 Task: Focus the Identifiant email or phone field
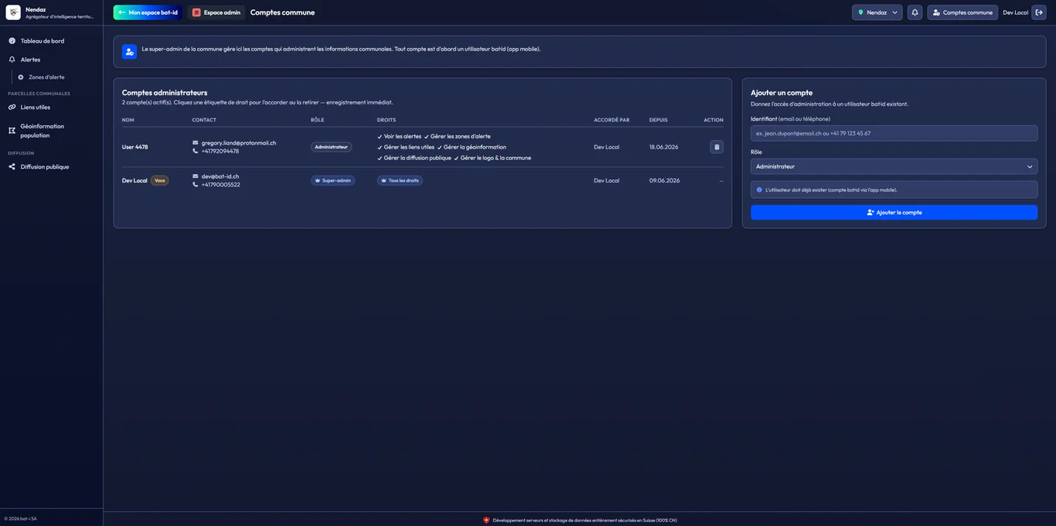[x=894, y=133]
